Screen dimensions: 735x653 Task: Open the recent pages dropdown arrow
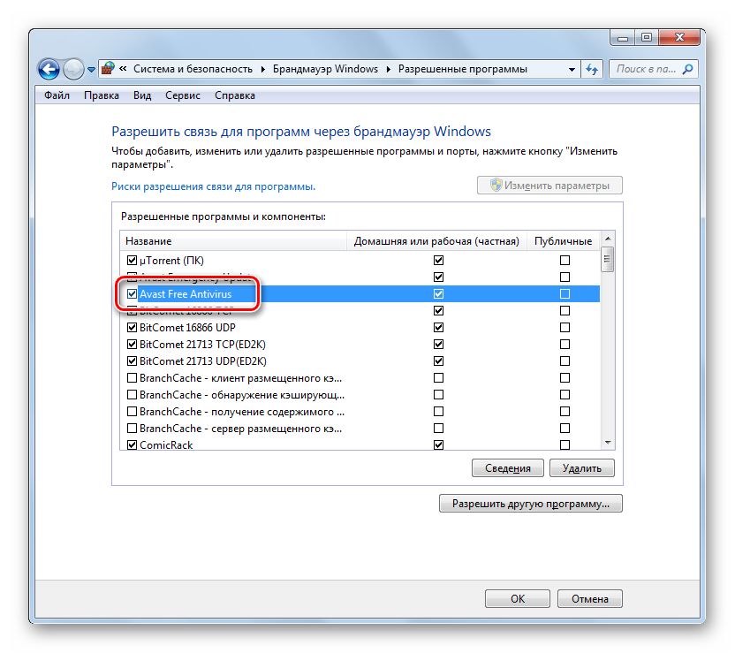click(91, 69)
